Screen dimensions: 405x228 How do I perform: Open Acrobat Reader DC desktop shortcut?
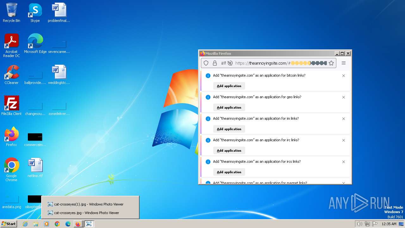[11, 46]
